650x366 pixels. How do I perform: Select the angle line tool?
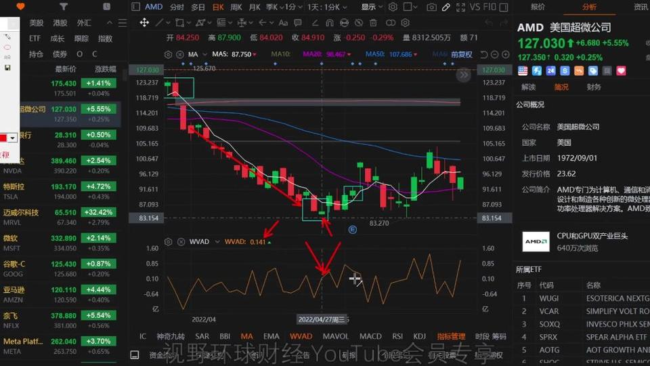pyautogui.click(x=315, y=22)
